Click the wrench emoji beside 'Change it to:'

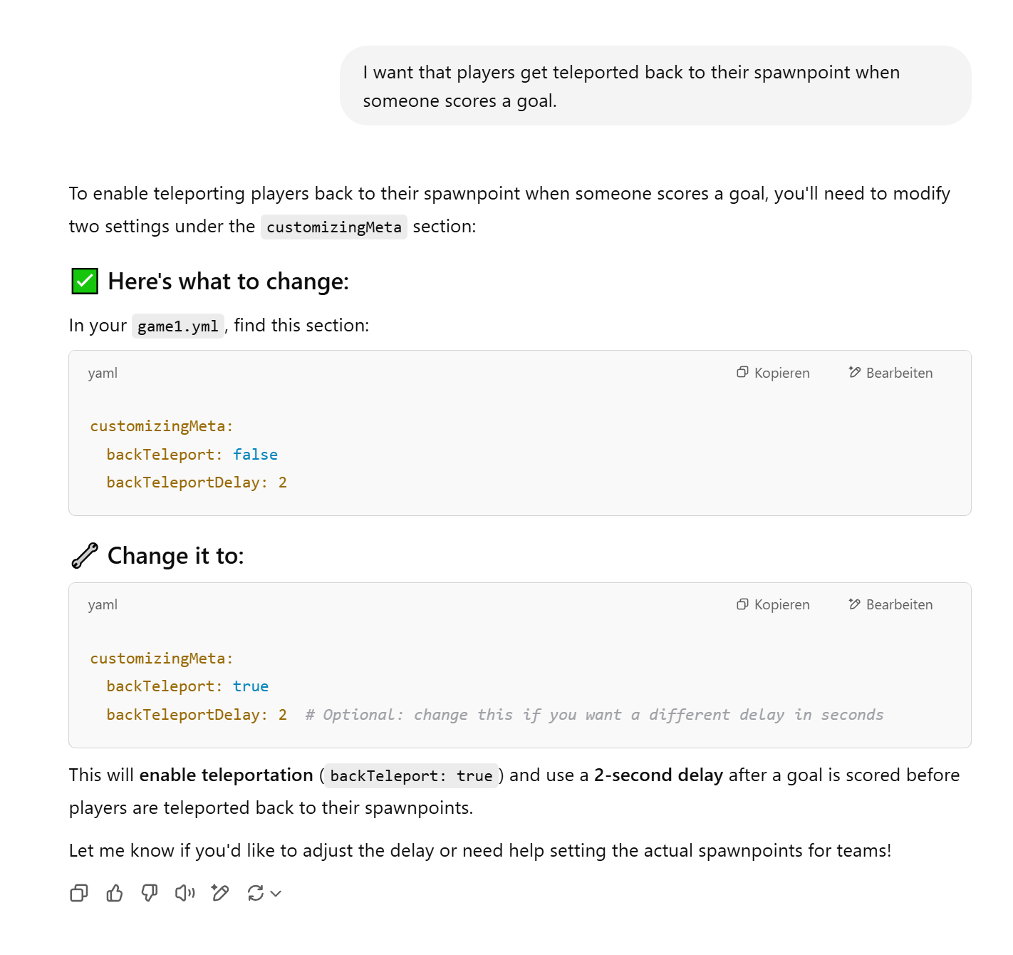click(x=85, y=556)
